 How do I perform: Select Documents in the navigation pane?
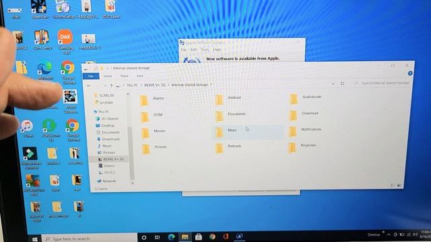tap(108, 132)
